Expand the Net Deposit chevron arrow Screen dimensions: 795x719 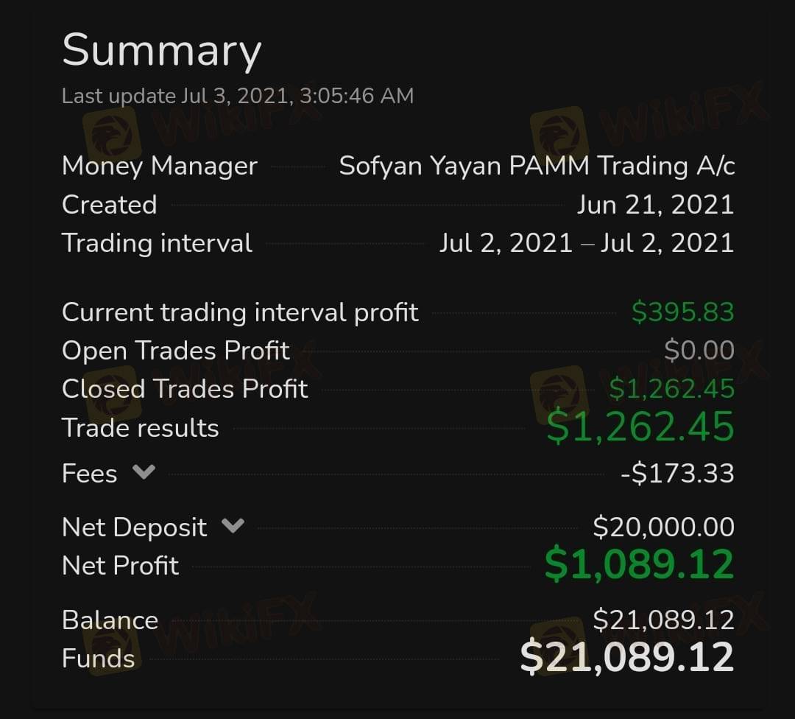pos(233,526)
